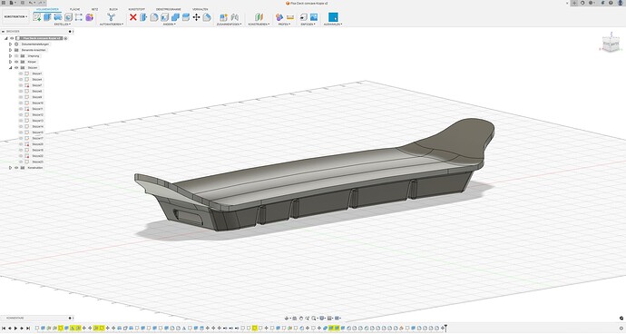626x334 pixels.
Task: Open the purple Create Form tool
Action: tap(90, 17)
